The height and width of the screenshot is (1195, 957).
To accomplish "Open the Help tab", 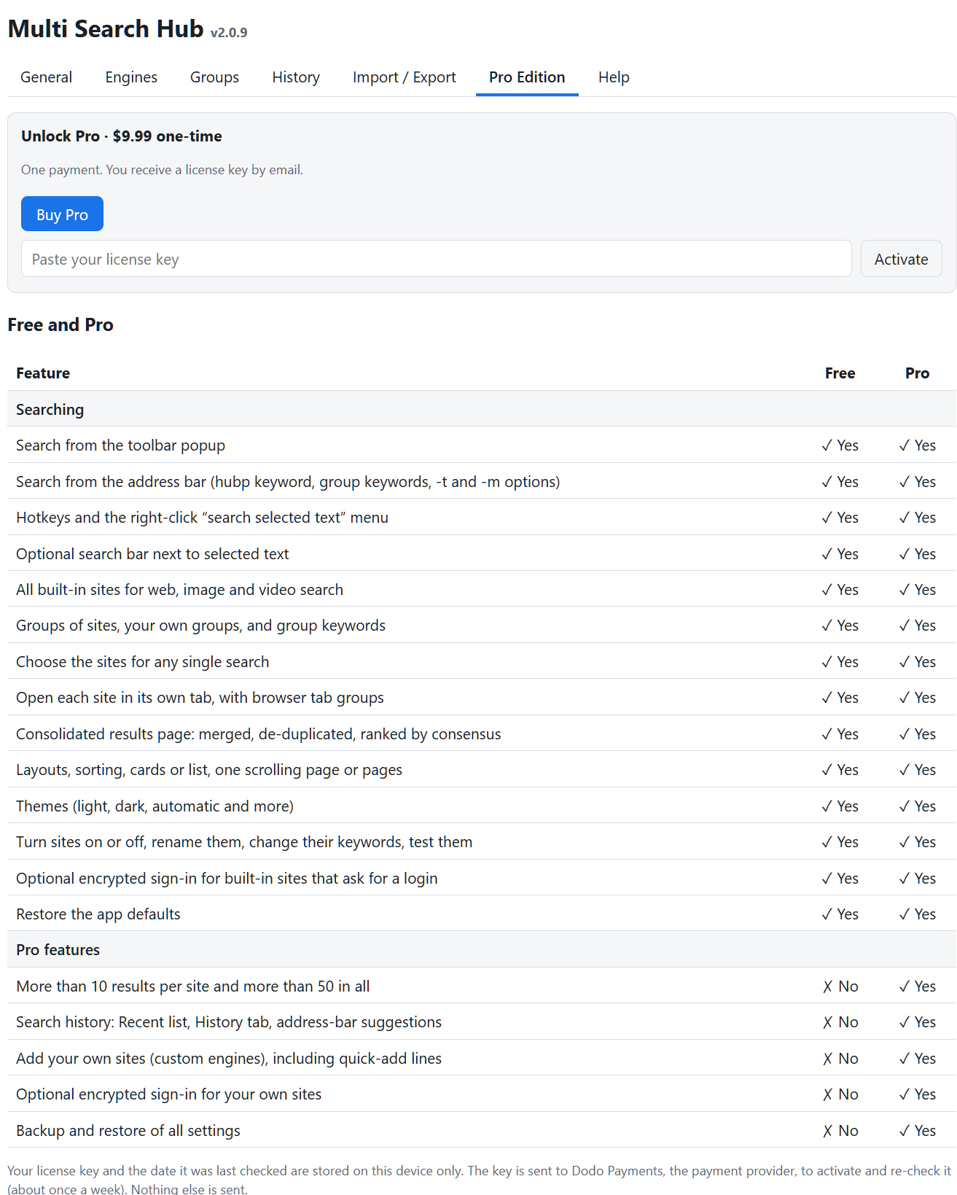I will [x=614, y=77].
